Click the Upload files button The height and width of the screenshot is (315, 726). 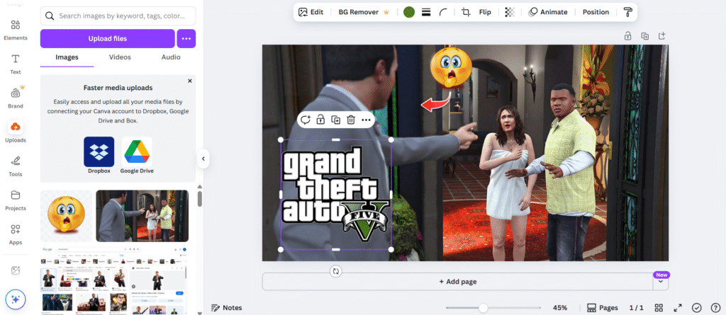coord(108,38)
